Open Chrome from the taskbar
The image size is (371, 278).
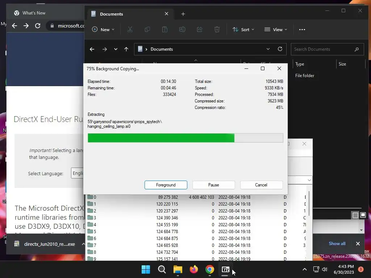click(x=210, y=269)
